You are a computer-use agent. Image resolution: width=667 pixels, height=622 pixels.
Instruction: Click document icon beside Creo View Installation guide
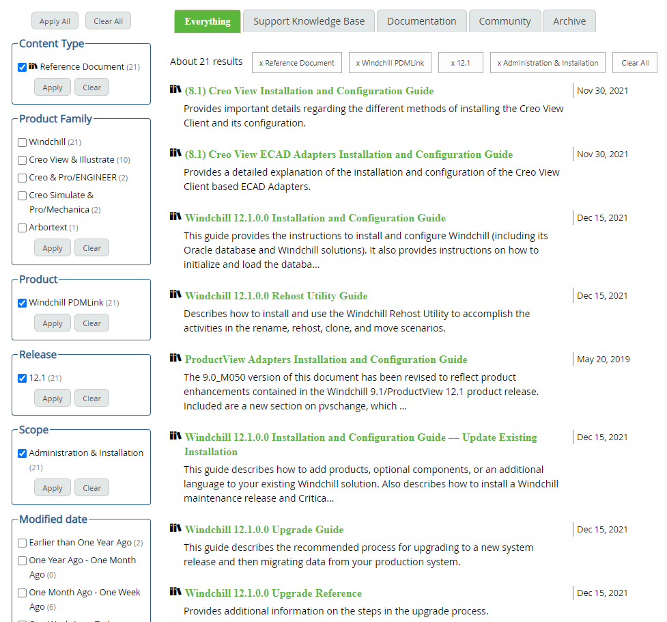pos(175,89)
